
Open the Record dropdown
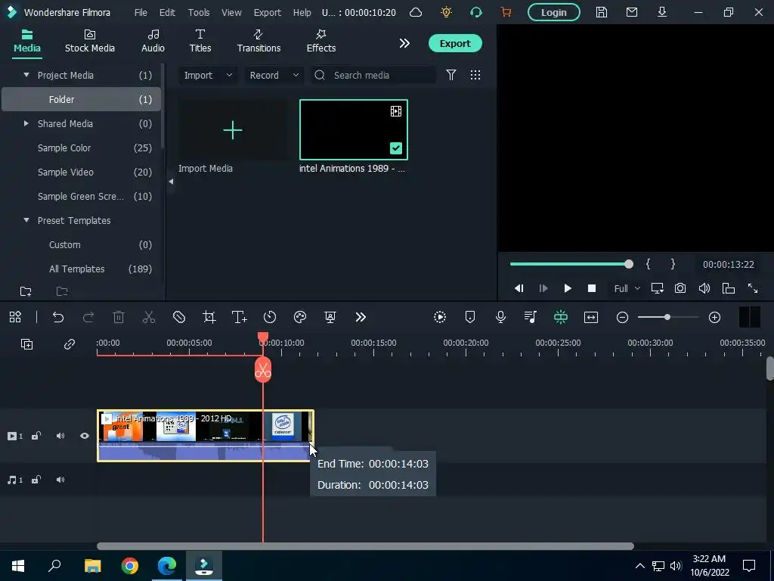click(x=274, y=75)
